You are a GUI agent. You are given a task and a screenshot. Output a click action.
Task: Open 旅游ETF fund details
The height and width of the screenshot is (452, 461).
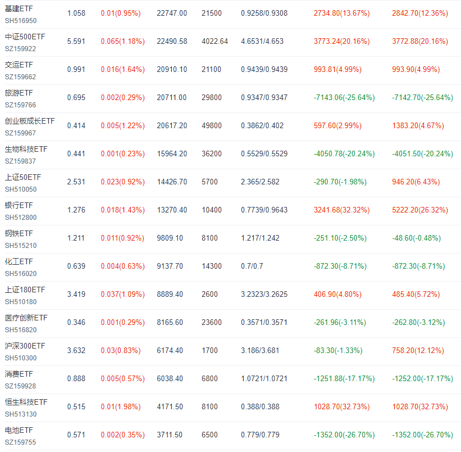coord(19,93)
